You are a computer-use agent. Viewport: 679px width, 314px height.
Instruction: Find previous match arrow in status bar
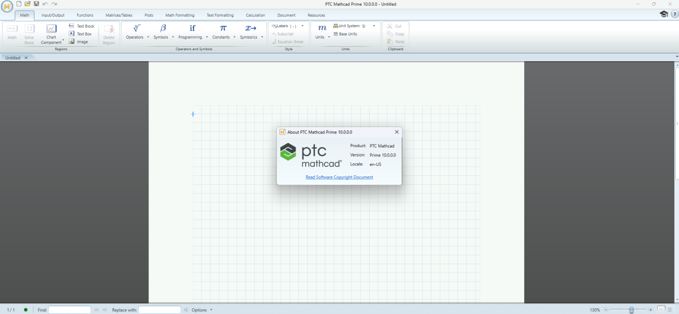coord(96,310)
